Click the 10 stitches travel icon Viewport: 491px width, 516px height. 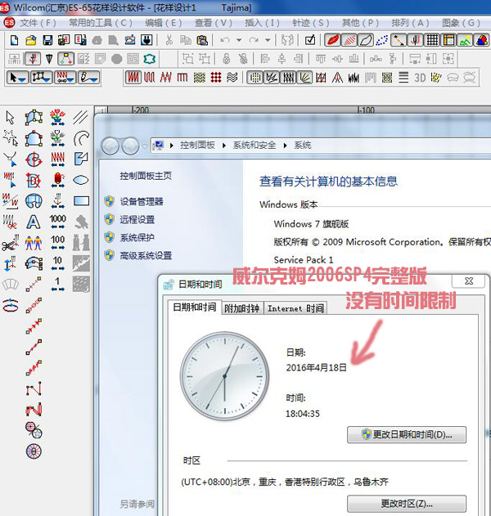coord(57,263)
